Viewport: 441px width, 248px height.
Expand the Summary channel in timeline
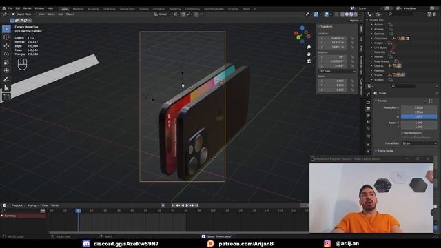(2, 216)
